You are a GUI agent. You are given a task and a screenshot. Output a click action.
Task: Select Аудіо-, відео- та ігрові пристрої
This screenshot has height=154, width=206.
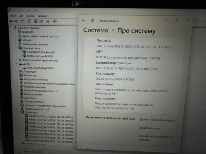coord(41,36)
